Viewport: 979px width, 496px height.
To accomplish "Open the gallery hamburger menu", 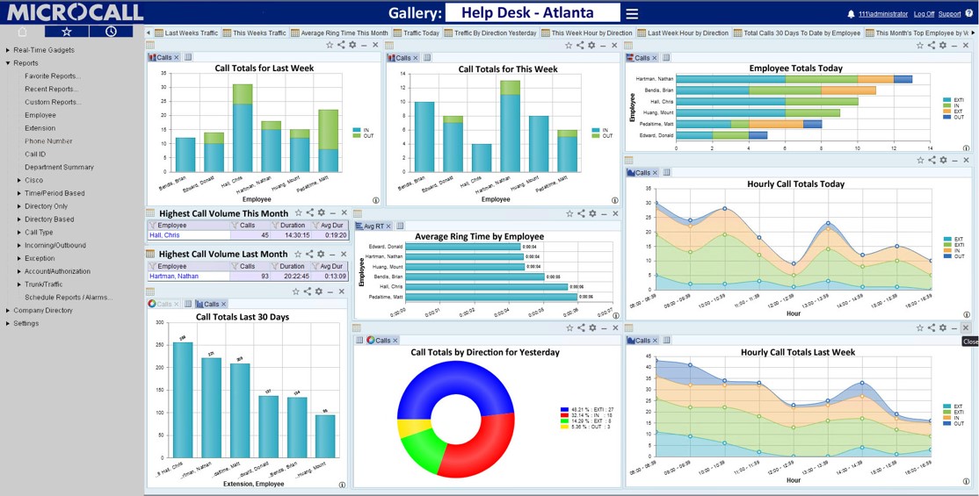I will click(x=632, y=13).
